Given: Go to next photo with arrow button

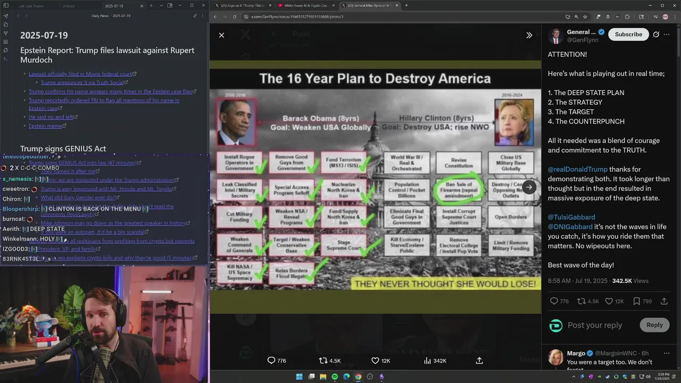Looking at the screenshot, I should [x=529, y=187].
